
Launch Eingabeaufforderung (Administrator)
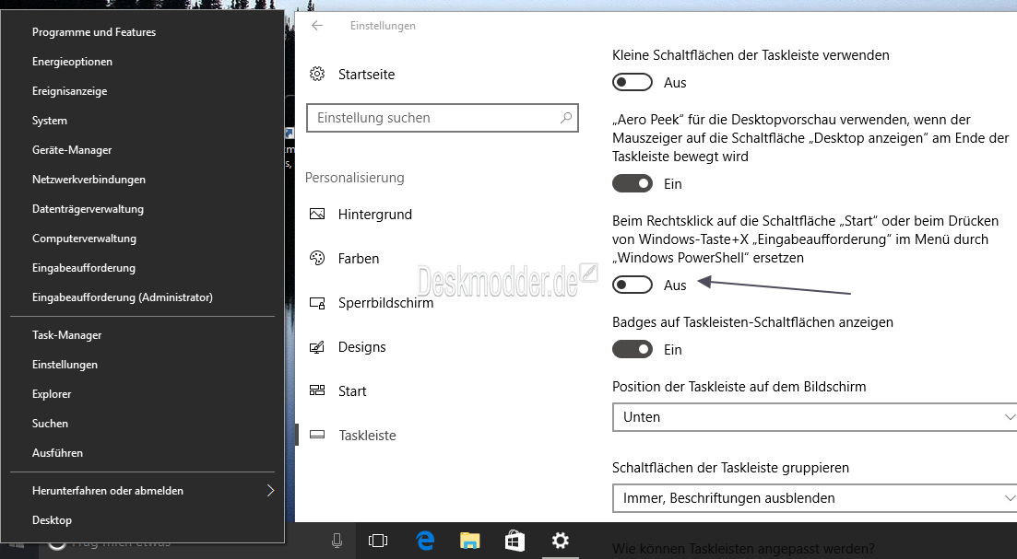[x=123, y=297]
